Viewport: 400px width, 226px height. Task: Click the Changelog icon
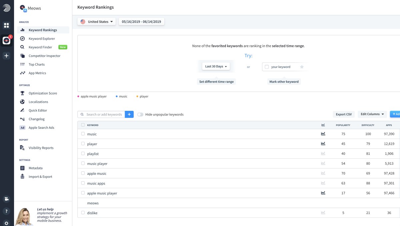pos(22,119)
